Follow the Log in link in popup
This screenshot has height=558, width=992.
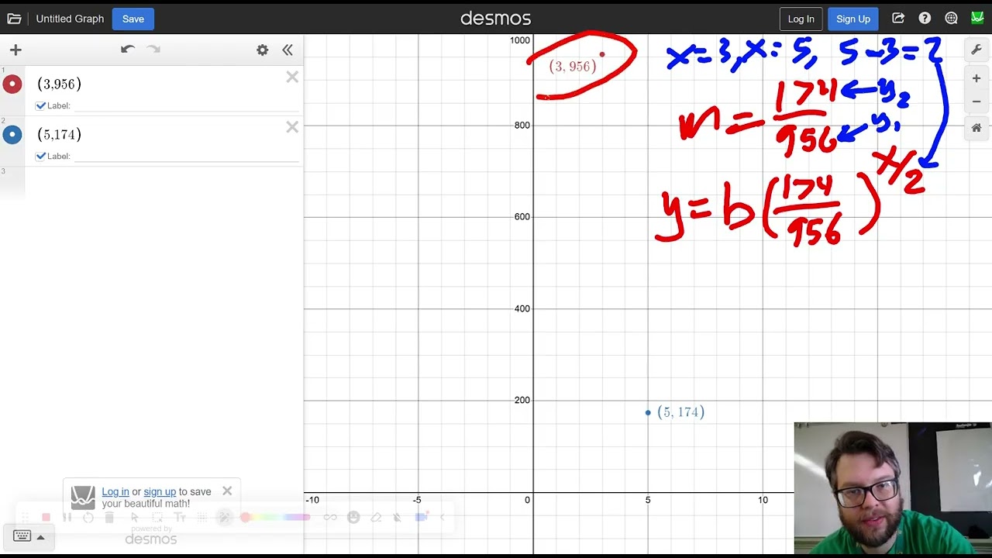[x=115, y=491]
